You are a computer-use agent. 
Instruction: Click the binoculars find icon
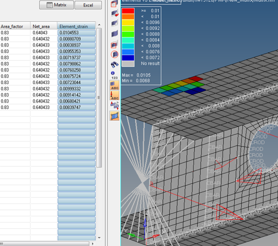[x=114, y=65]
